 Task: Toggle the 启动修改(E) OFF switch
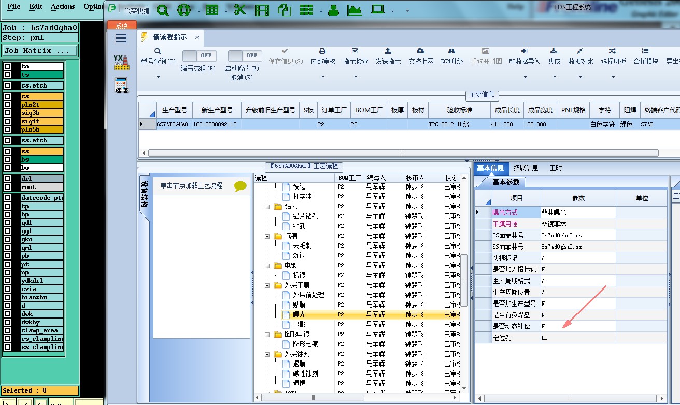pyautogui.click(x=245, y=55)
